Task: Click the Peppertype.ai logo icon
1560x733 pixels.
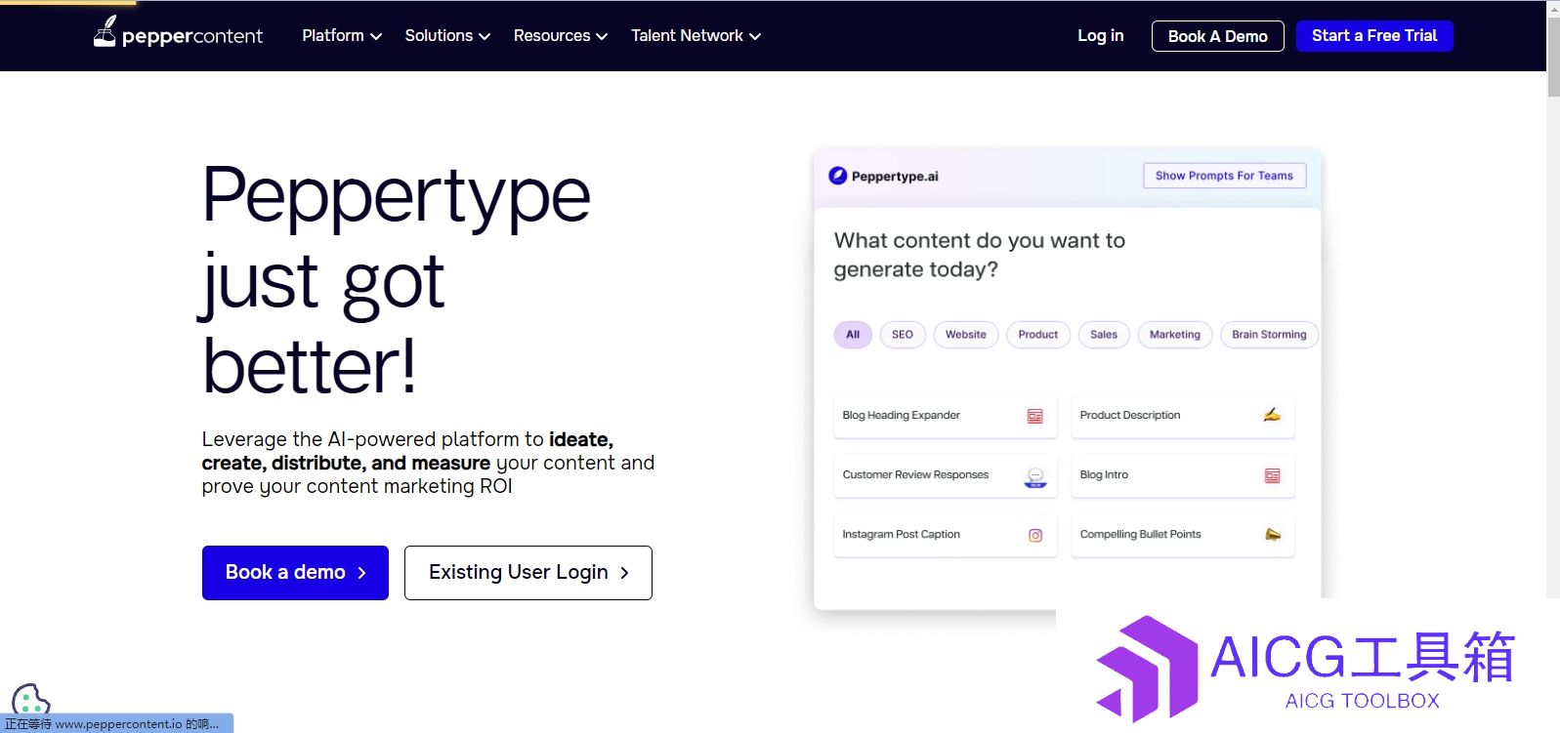Action: [837, 176]
